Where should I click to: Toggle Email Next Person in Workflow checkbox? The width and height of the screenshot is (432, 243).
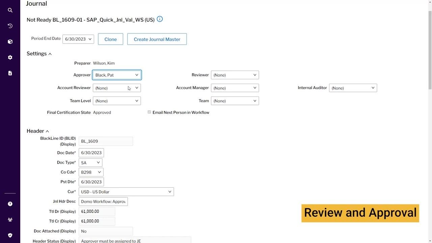point(149,112)
